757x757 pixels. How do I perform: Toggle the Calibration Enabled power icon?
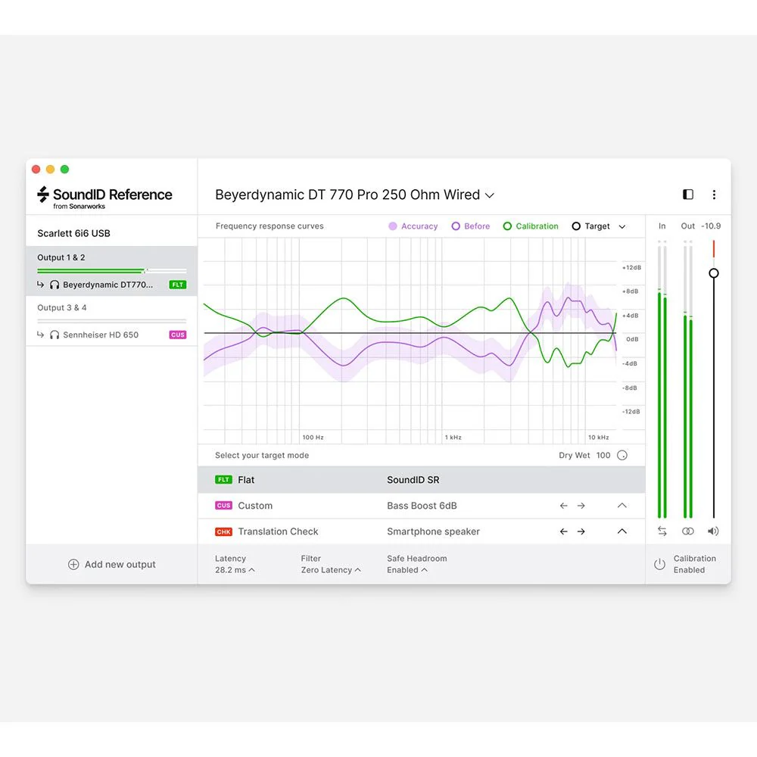pyautogui.click(x=659, y=564)
